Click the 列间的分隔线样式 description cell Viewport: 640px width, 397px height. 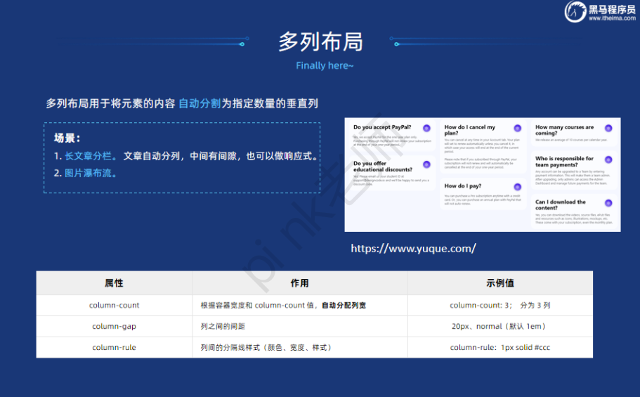[299, 348]
